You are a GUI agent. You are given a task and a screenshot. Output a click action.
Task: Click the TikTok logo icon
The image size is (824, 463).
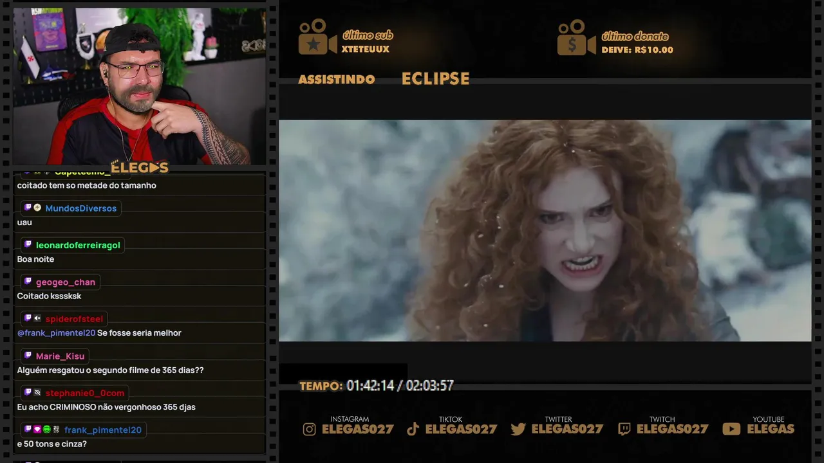click(413, 429)
